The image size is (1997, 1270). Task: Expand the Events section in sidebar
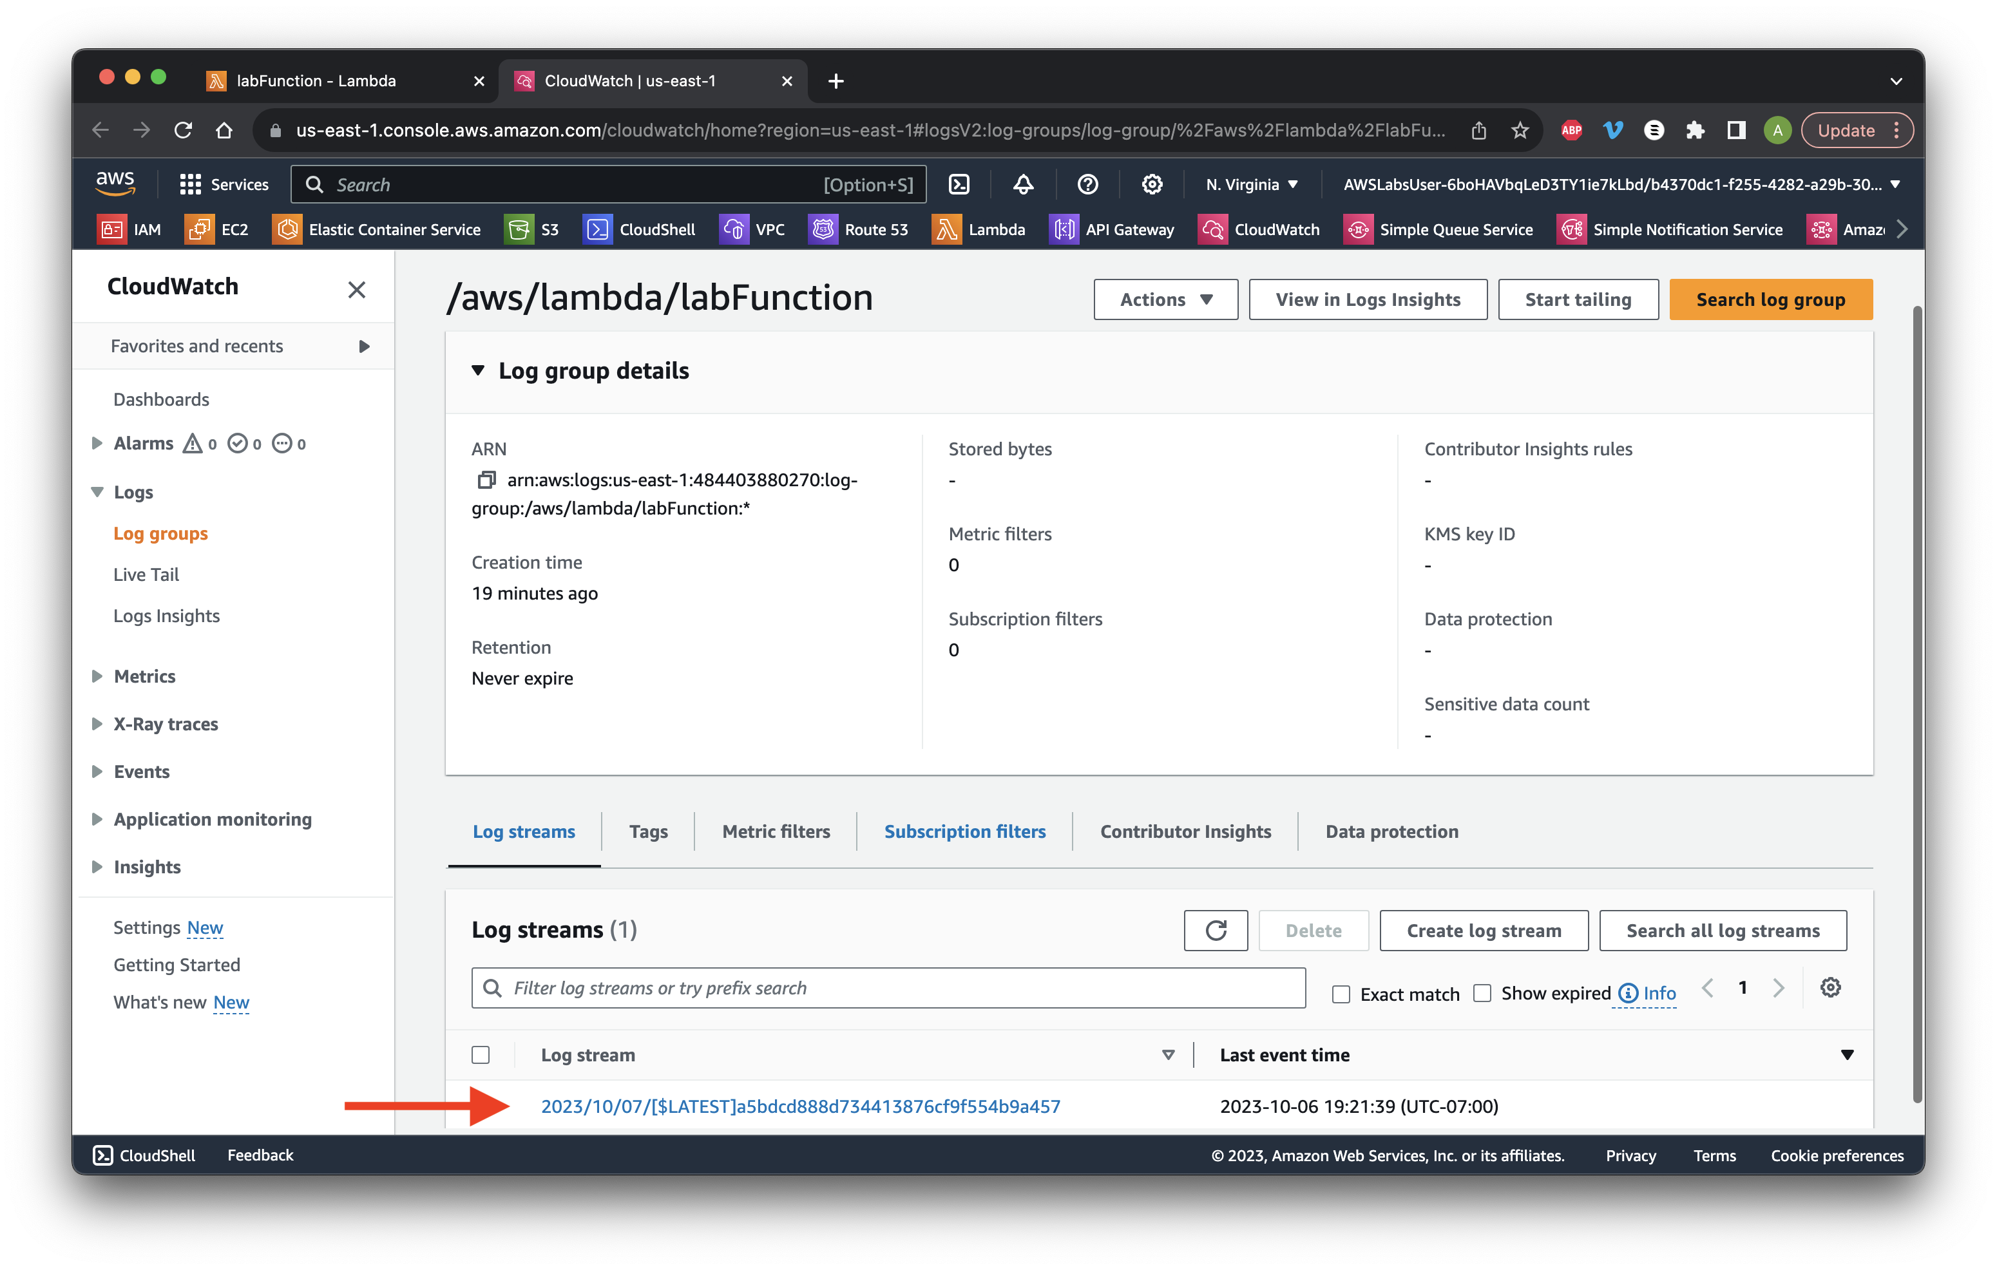[96, 771]
